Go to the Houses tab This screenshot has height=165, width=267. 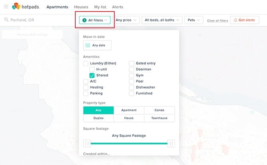(81, 7)
